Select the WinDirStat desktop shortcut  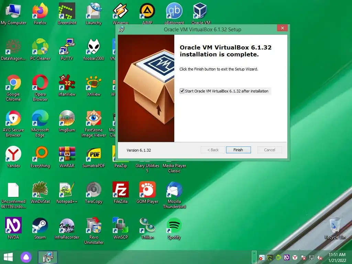click(40, 192)
